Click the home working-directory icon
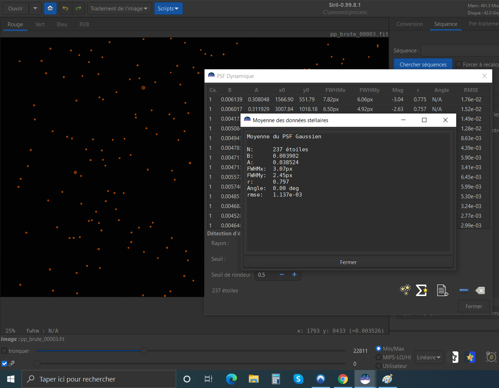499x388 pixels. coord(50,8)
